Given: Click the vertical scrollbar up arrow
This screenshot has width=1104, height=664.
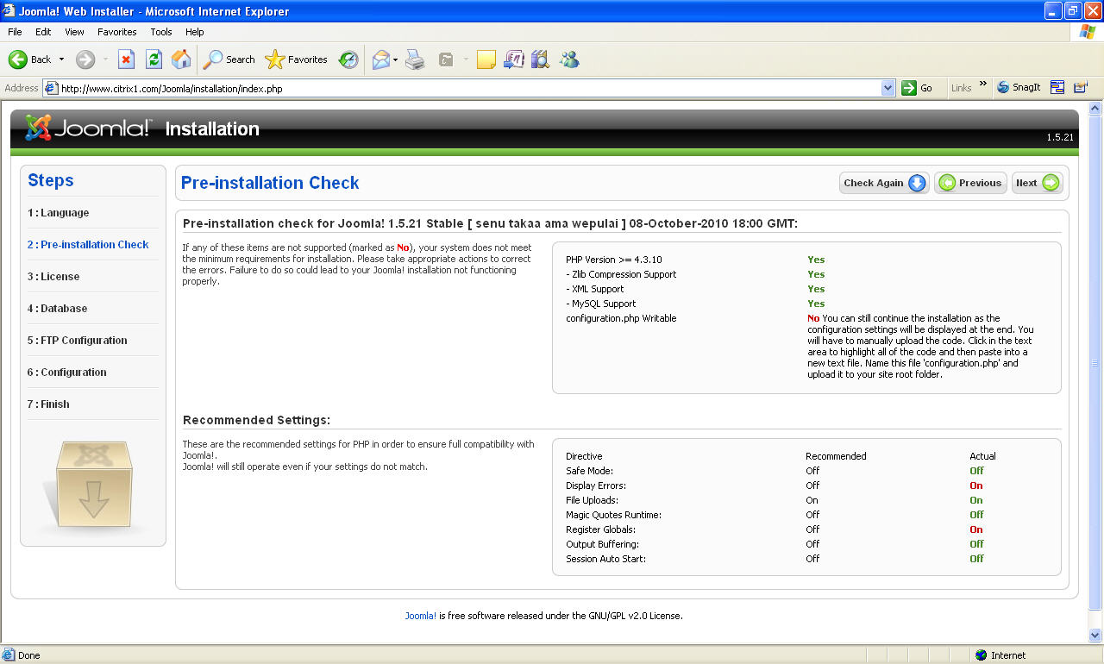Looking at the screenshot, I should [1095, 109].
